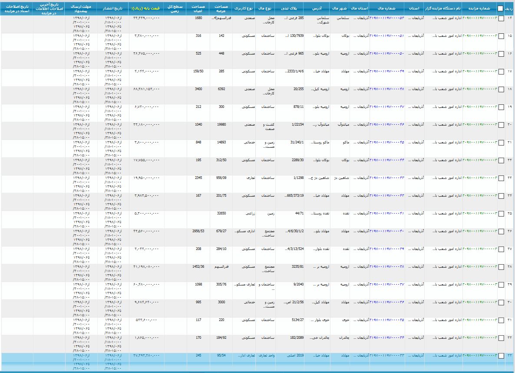Image resolution: width=515 pixels, height=373 pixels.
Task: Click the 'قیمت پایه (ریال)' column header
Action: pos(146,8)
